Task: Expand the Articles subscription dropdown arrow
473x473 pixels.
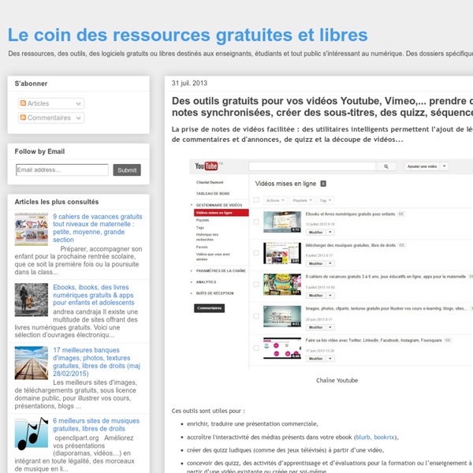Action: pos(78,103)
